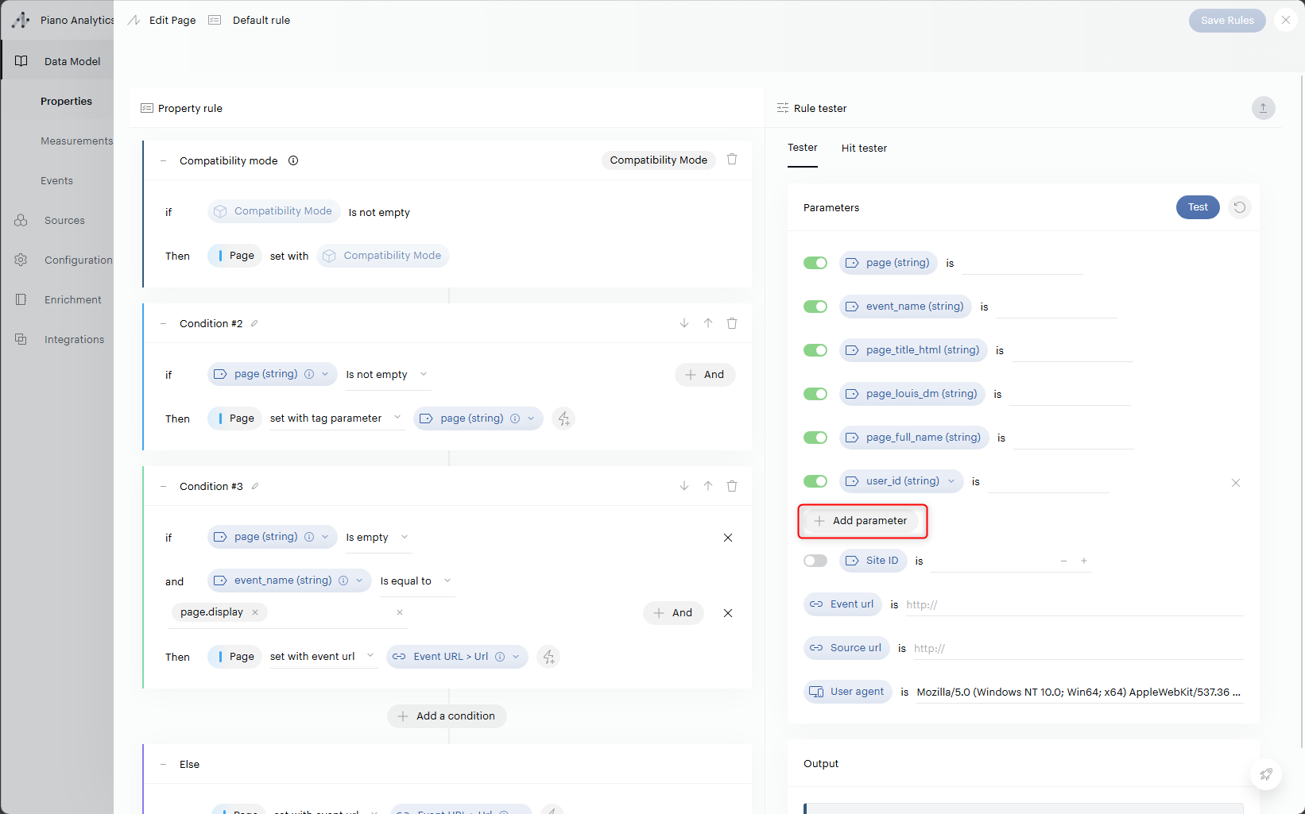Expand the 'set with event url' dropdown
The image size is (1305, 814).
322,657
